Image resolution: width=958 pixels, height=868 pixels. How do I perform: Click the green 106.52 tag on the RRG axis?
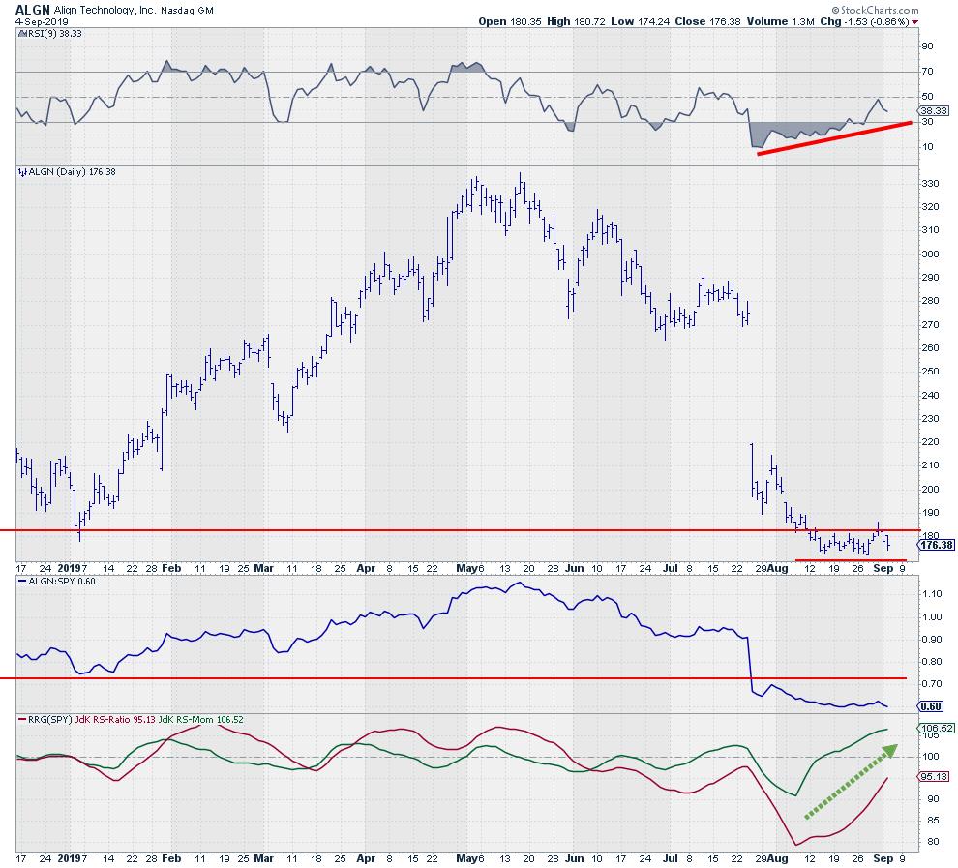pos(936,728)
